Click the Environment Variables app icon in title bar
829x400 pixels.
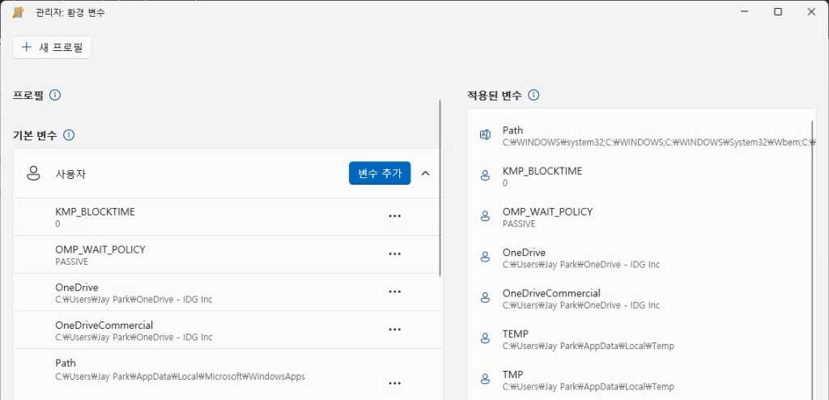[18, 12]
